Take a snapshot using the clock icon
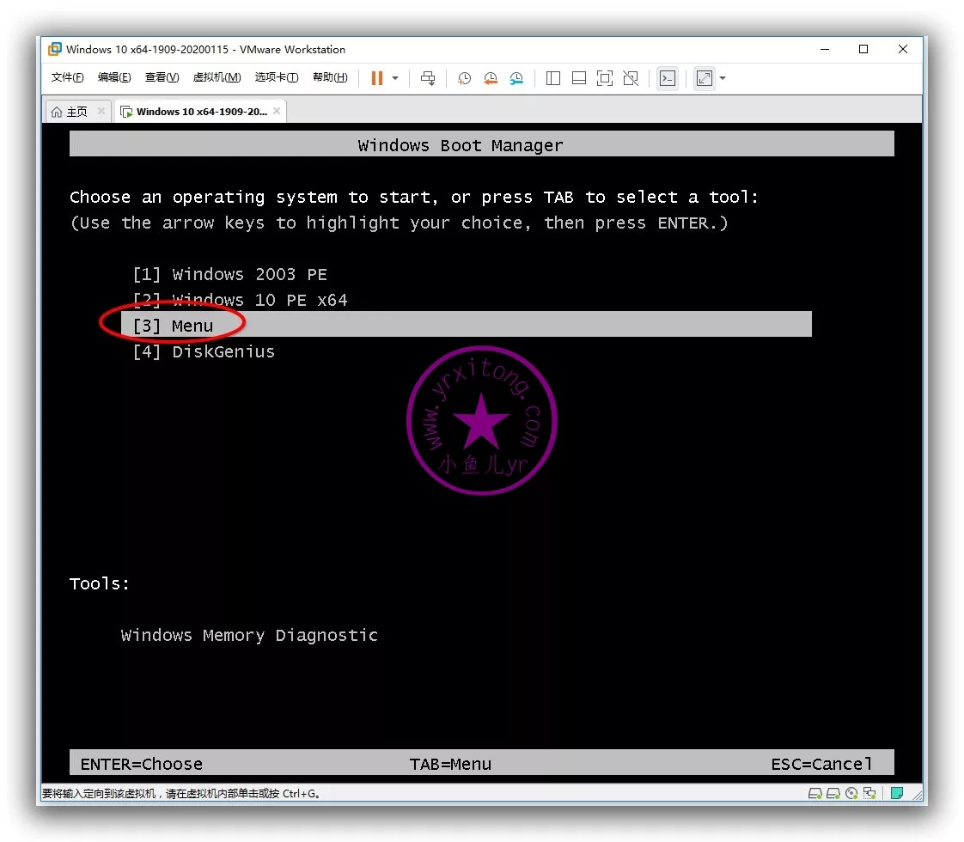Screen dimensions: 964x842 (464, 78)
